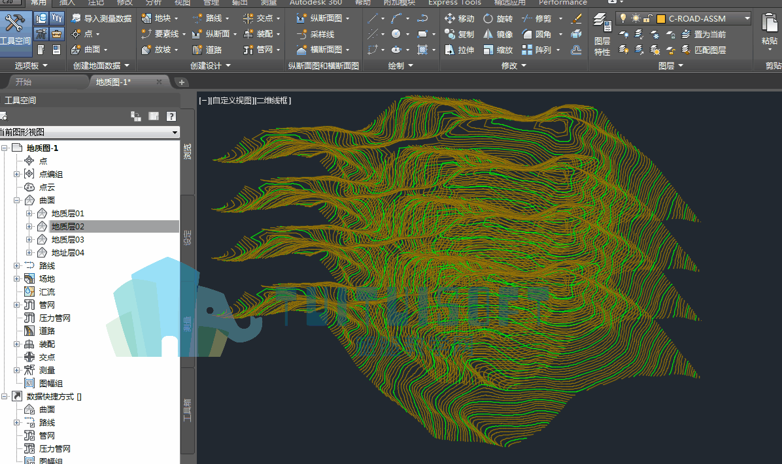
Task: Select the Mirror (镜像) tool
Action: tap(498, 34)
